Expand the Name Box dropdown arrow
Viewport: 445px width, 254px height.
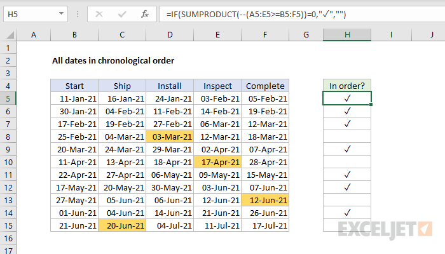61,13
